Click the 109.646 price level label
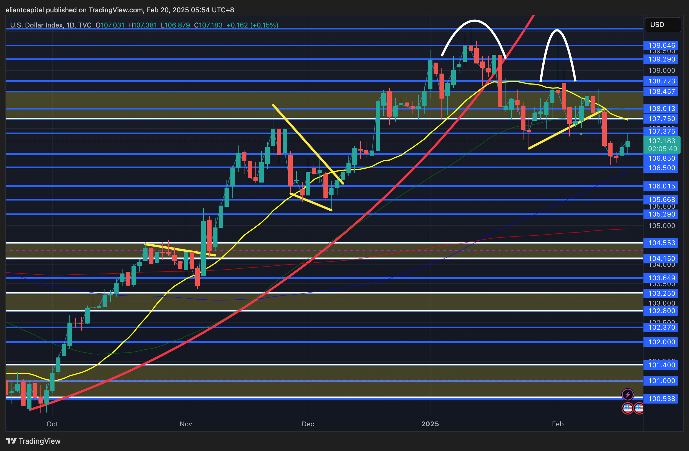Screen dimensions: 689x451 [x=661, y=45]
